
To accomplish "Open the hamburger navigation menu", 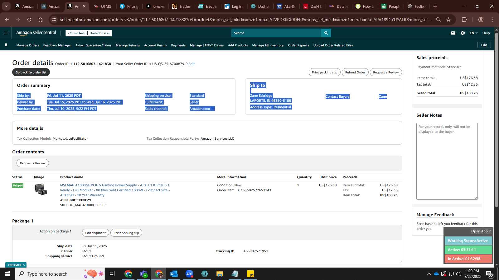I will pos(6,33).
